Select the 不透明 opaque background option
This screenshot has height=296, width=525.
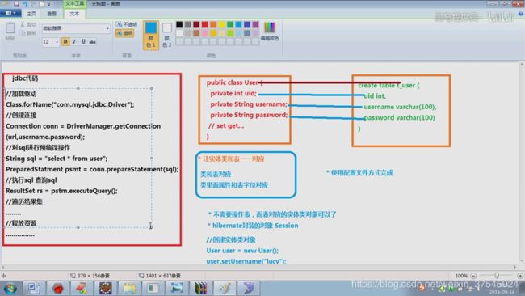pos(127,24)
